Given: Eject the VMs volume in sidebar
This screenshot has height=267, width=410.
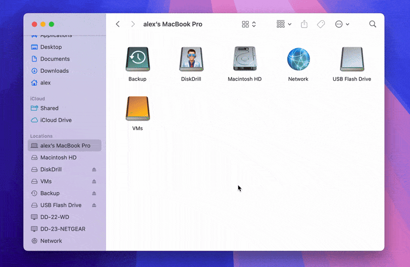Looking at the screenshot, I should click(94, 181).
